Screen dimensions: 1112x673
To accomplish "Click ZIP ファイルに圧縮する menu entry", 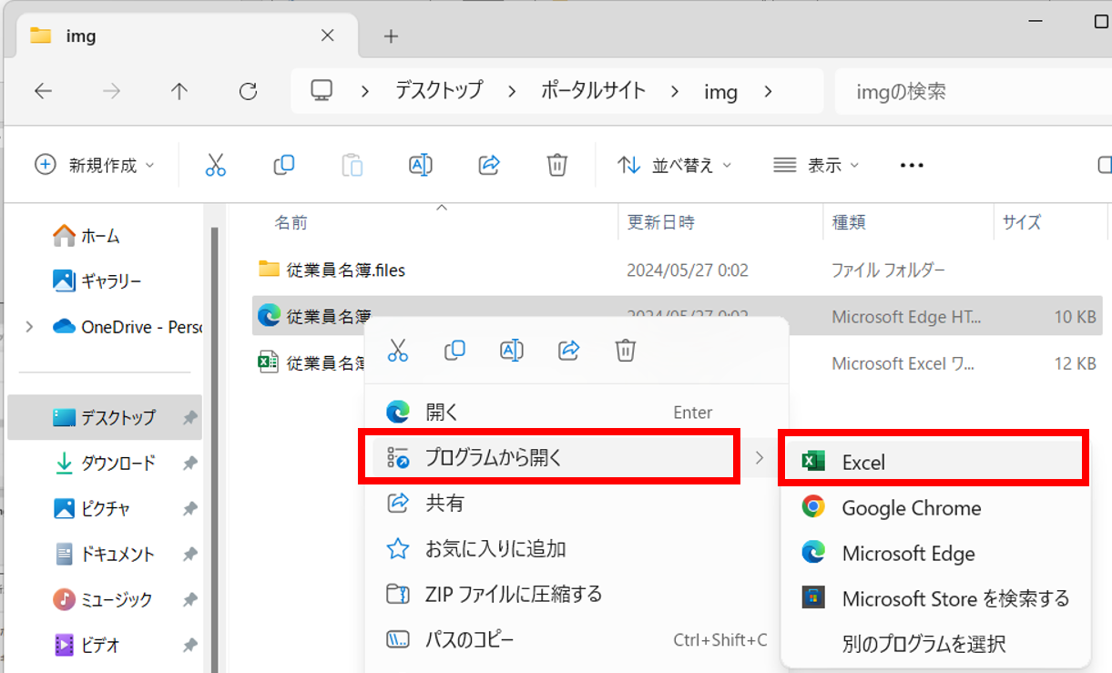I will pos(514,595).
